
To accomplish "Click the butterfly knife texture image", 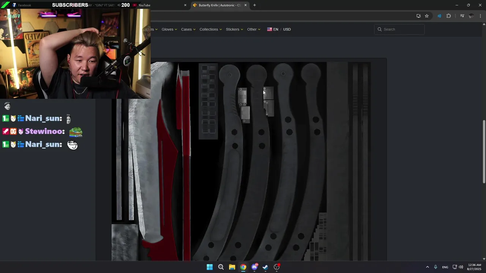I will point(241,161).
